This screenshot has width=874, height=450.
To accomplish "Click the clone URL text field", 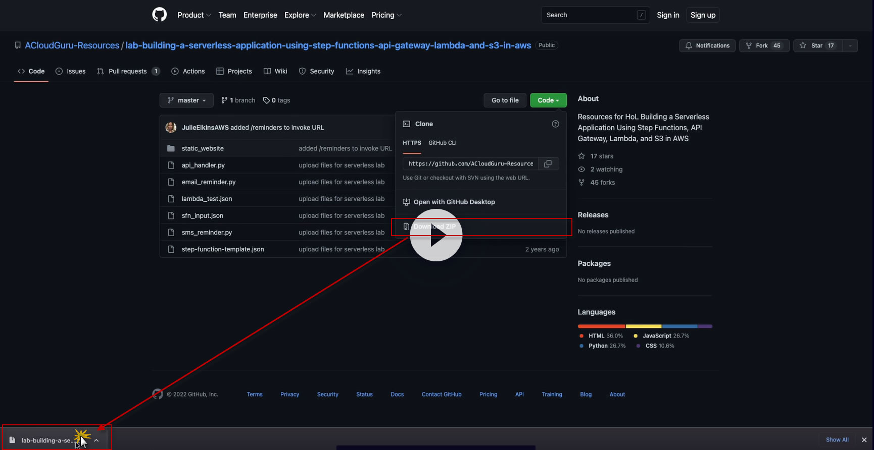I will point(471,163).
